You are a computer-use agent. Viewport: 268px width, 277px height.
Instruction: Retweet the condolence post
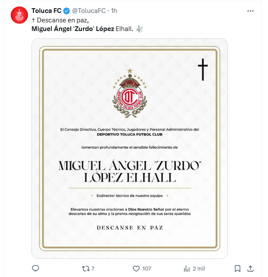85,269
